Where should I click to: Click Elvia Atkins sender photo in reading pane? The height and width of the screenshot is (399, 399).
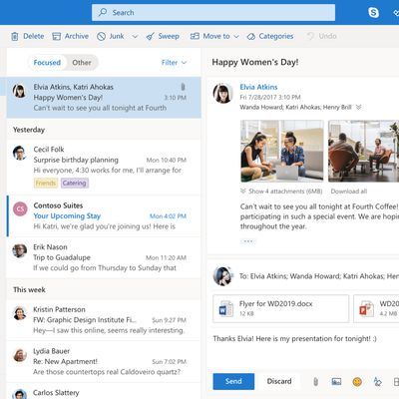222,93
